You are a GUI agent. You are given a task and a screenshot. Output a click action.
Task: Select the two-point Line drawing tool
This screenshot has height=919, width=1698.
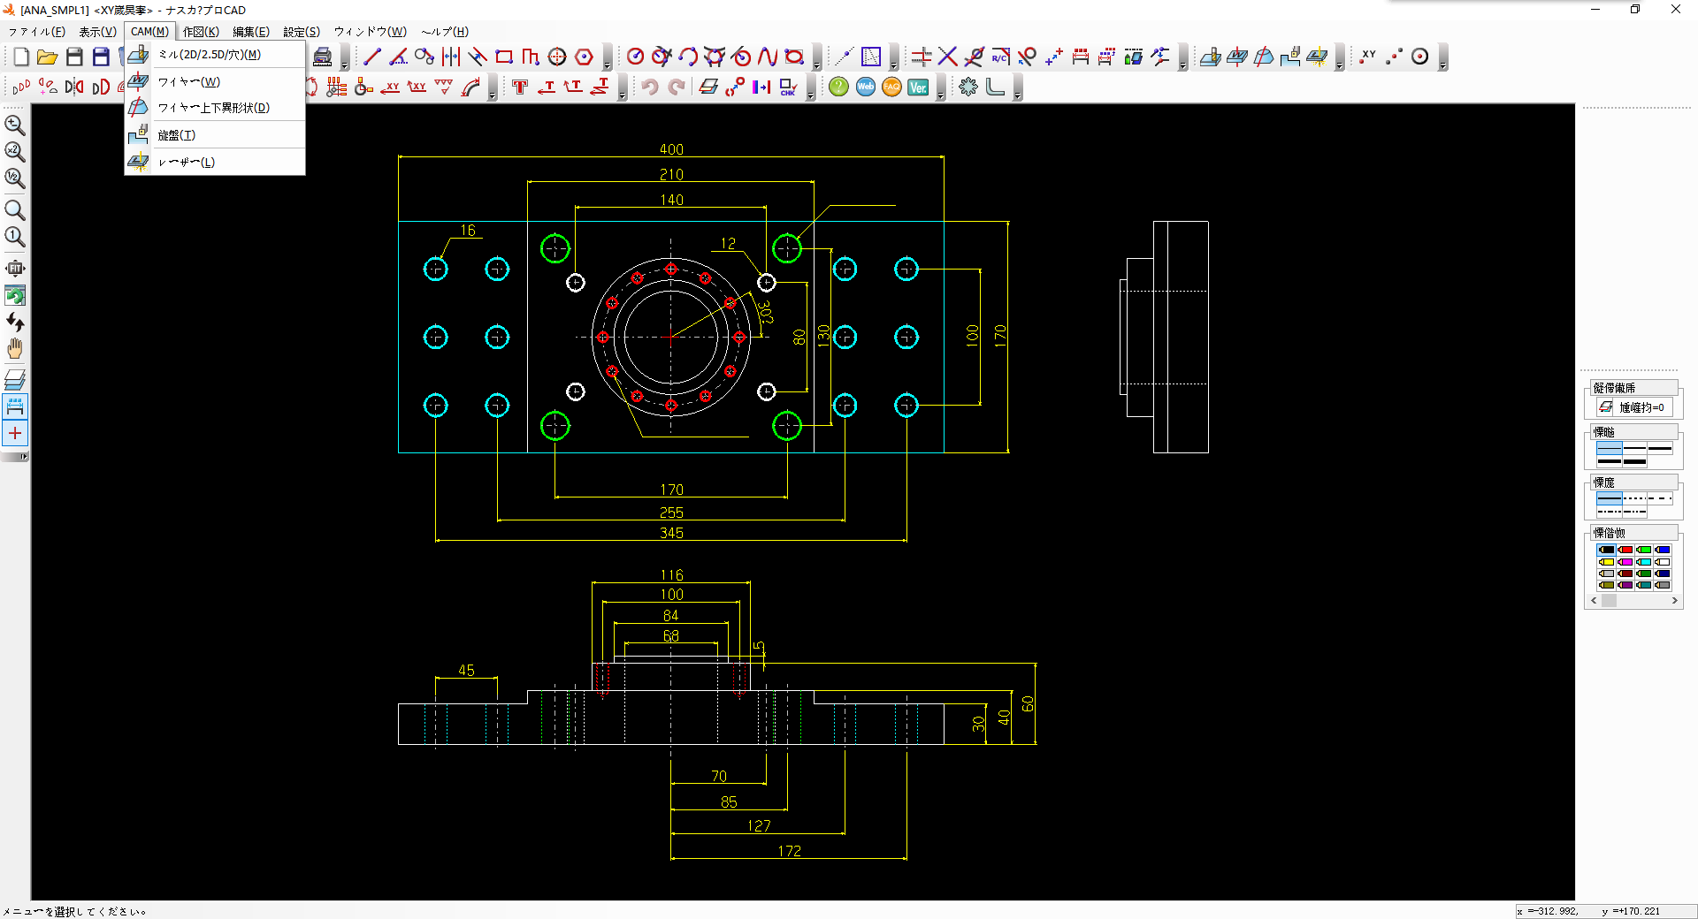coord(372,57)
